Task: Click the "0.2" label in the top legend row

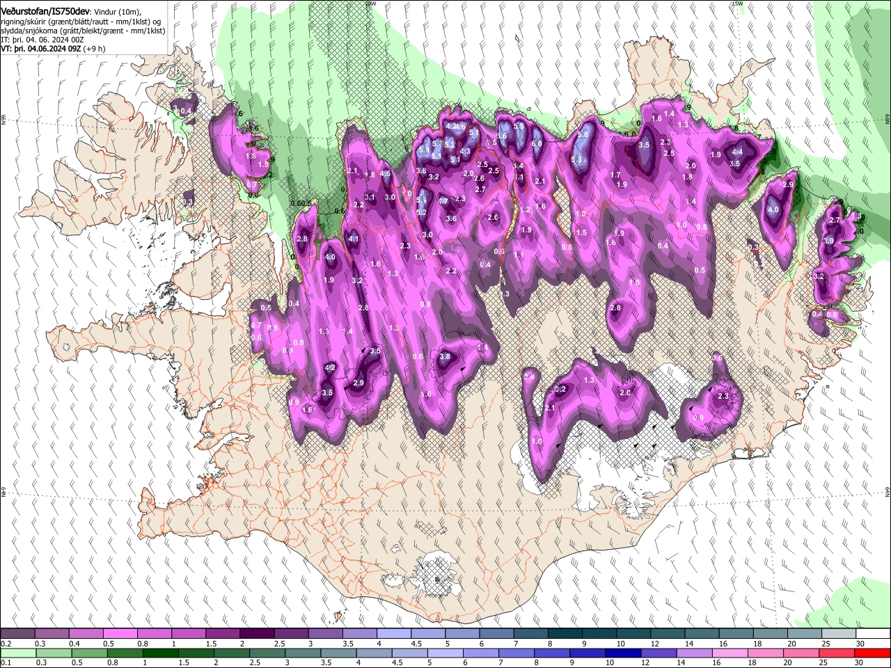Action: click(6, 644)
